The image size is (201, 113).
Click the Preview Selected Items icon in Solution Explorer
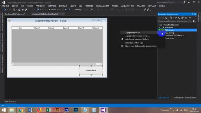pyautogui.click(x=190, y=18)
